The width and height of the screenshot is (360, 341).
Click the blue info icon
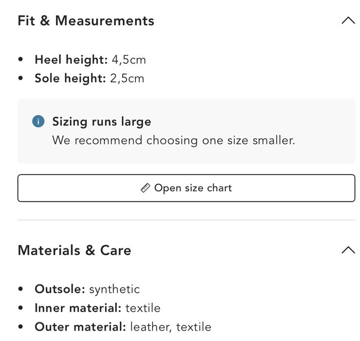pos(38,121)
